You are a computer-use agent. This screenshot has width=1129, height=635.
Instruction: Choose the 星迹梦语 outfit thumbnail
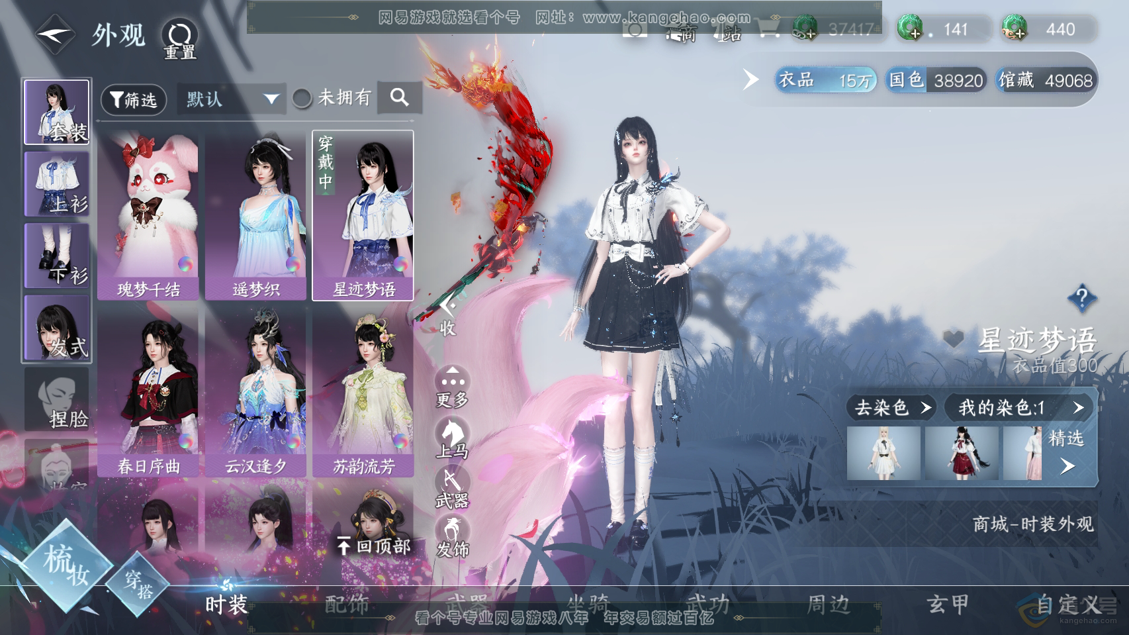(363, 215)
